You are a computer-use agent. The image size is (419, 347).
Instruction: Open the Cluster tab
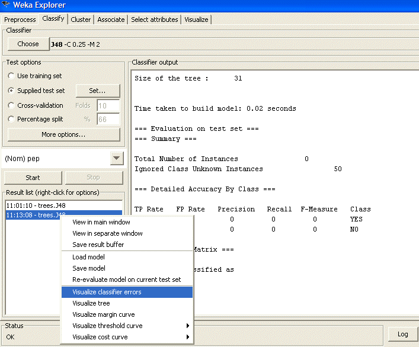(81, 20)
